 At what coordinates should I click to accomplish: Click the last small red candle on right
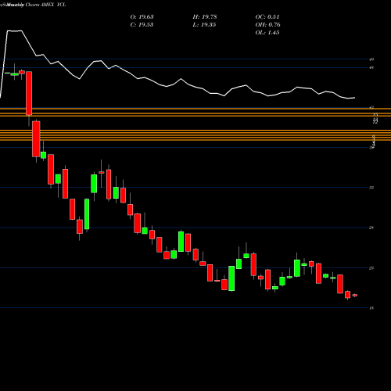tap(355, 296)
